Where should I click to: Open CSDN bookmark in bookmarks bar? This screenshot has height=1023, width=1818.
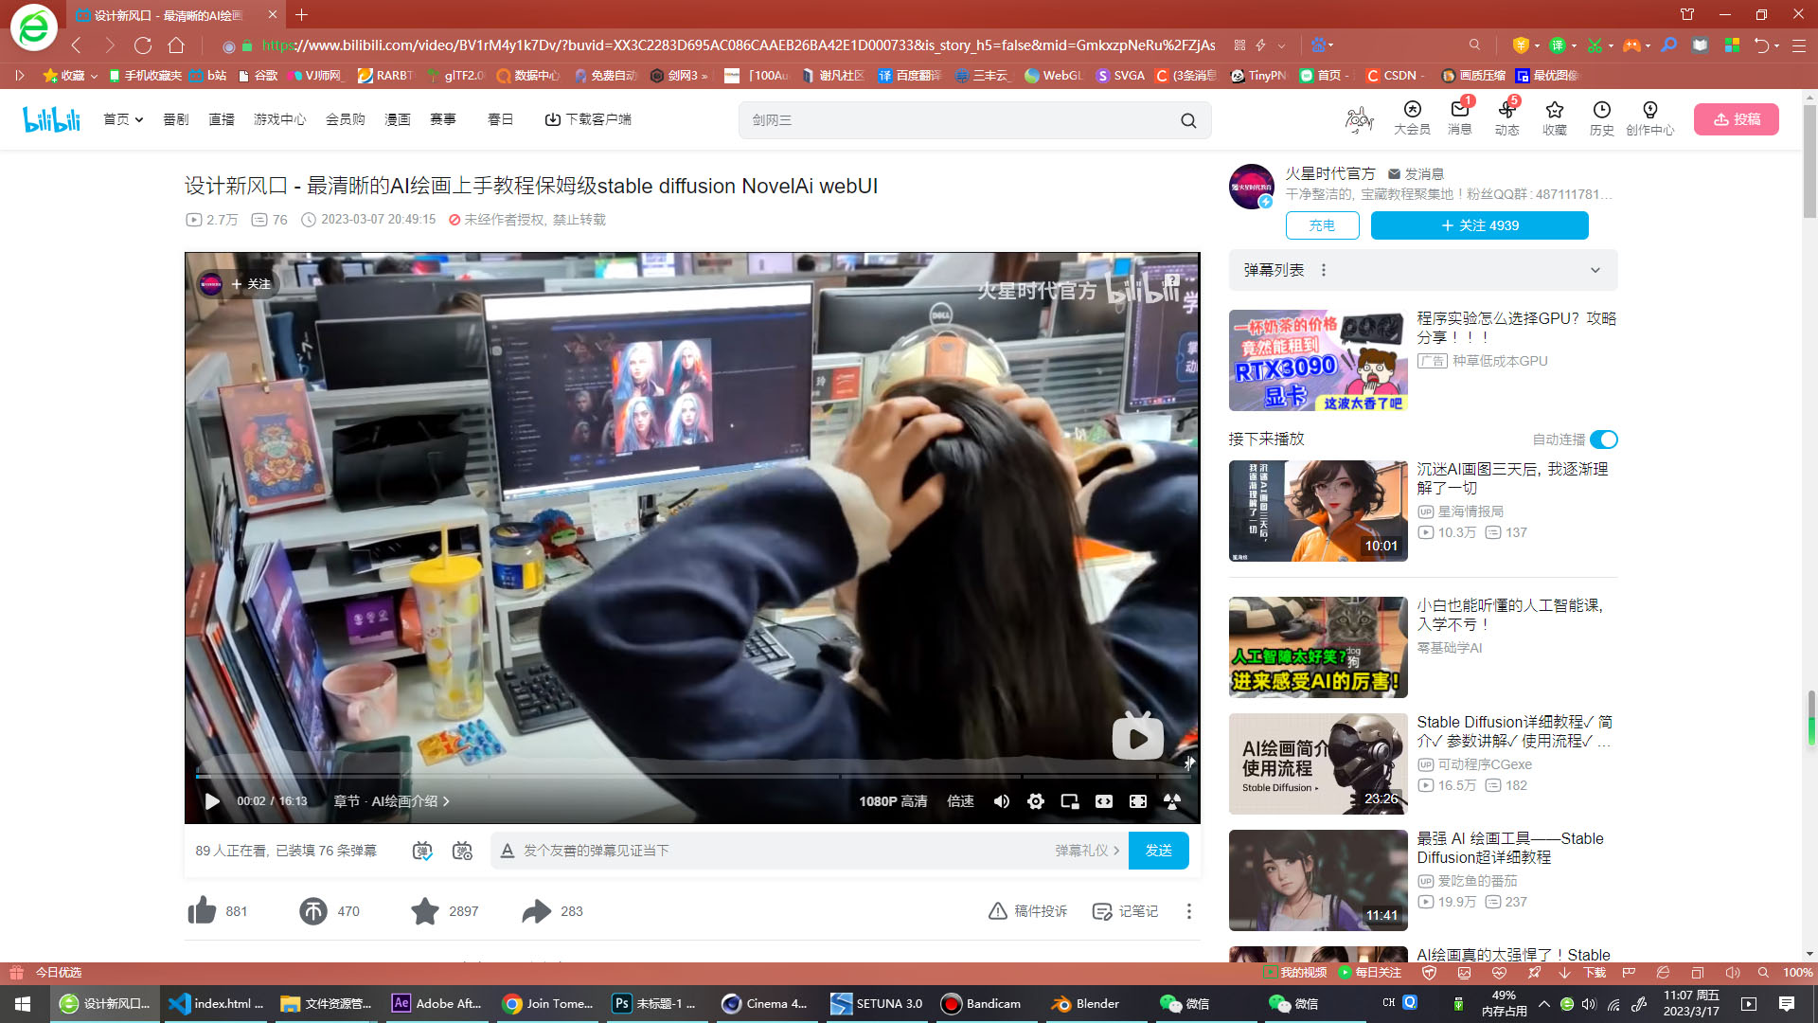click(1393, 76)
